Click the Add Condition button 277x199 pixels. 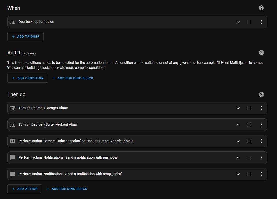(x=28, y=78)
